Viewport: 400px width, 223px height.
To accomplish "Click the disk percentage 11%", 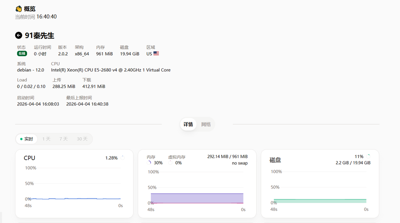I will (x=359, y=157).
